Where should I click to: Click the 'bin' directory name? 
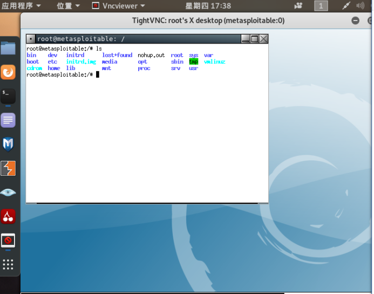tap(31, 55)
